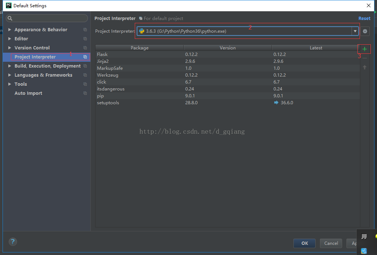
Task: Click the Cancel button
Action: point(331,243)
